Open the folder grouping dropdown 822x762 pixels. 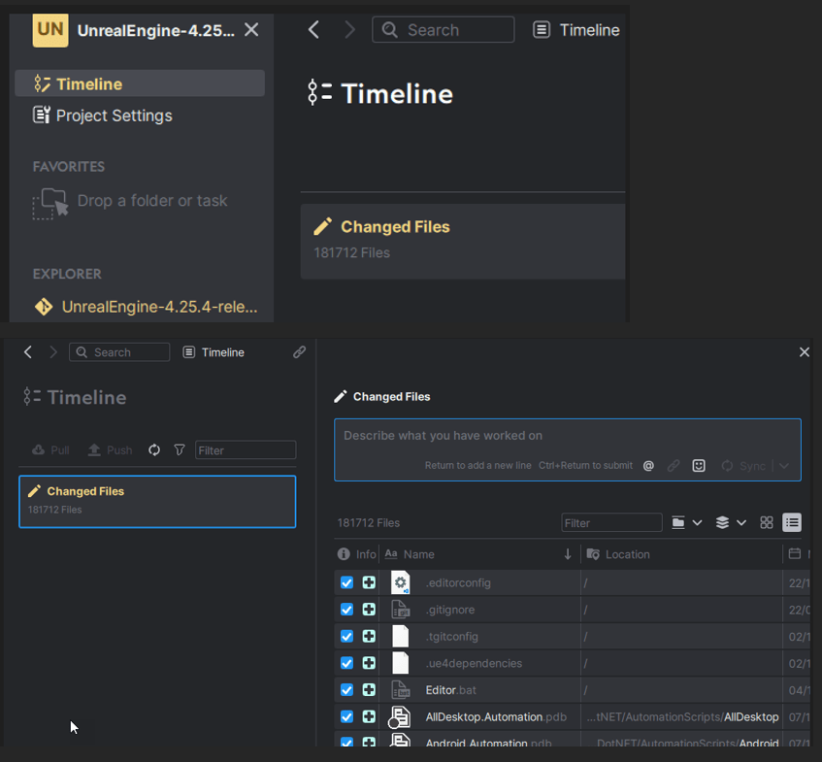677,522
